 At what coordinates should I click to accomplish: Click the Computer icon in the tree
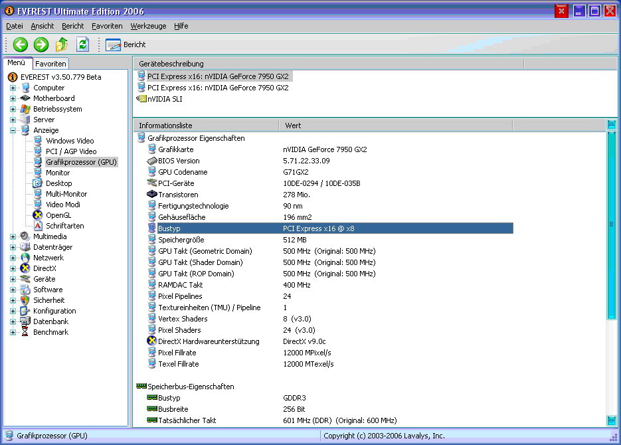coord(25,88)
